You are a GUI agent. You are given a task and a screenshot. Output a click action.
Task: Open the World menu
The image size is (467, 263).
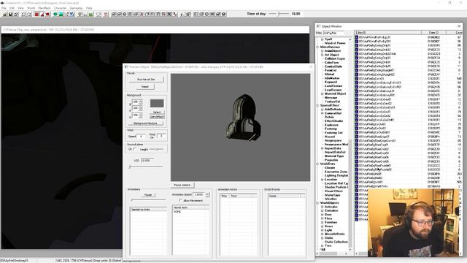tap(31, 8)
